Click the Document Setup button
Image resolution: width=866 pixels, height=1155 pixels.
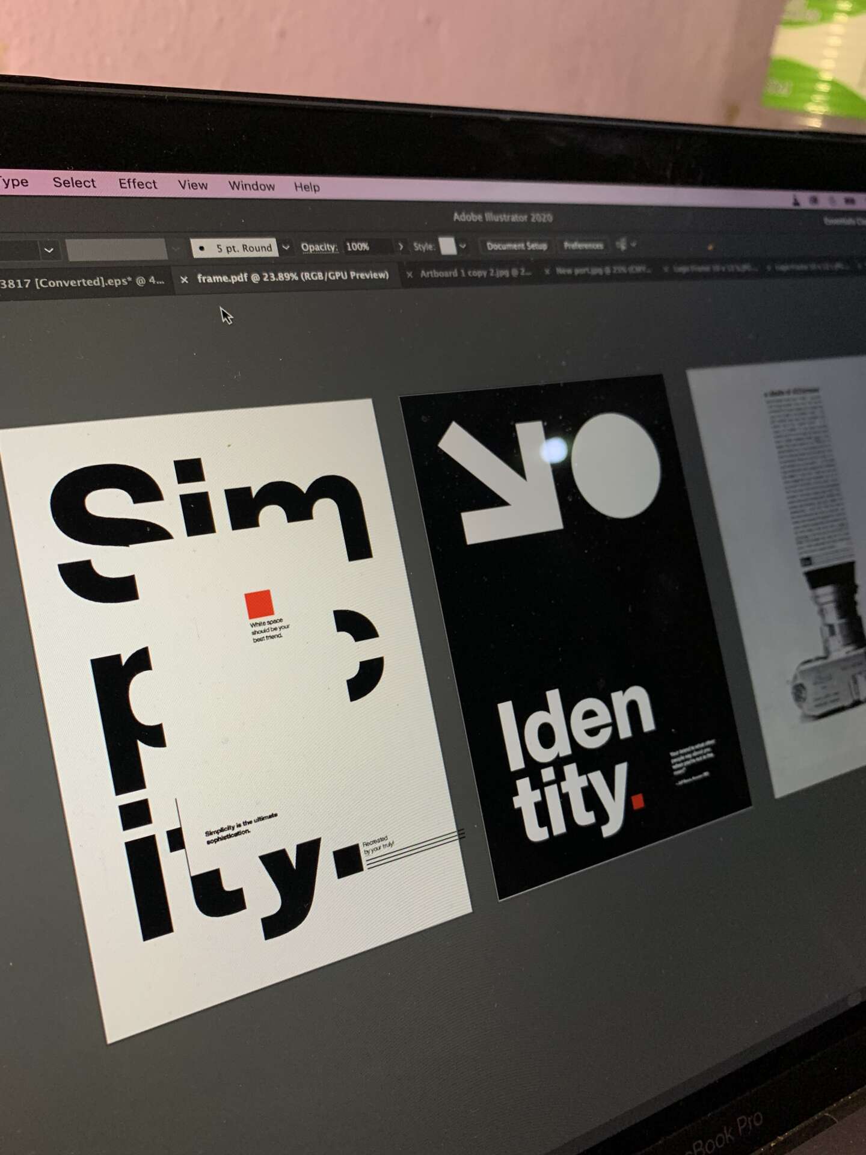pos(516,245)
